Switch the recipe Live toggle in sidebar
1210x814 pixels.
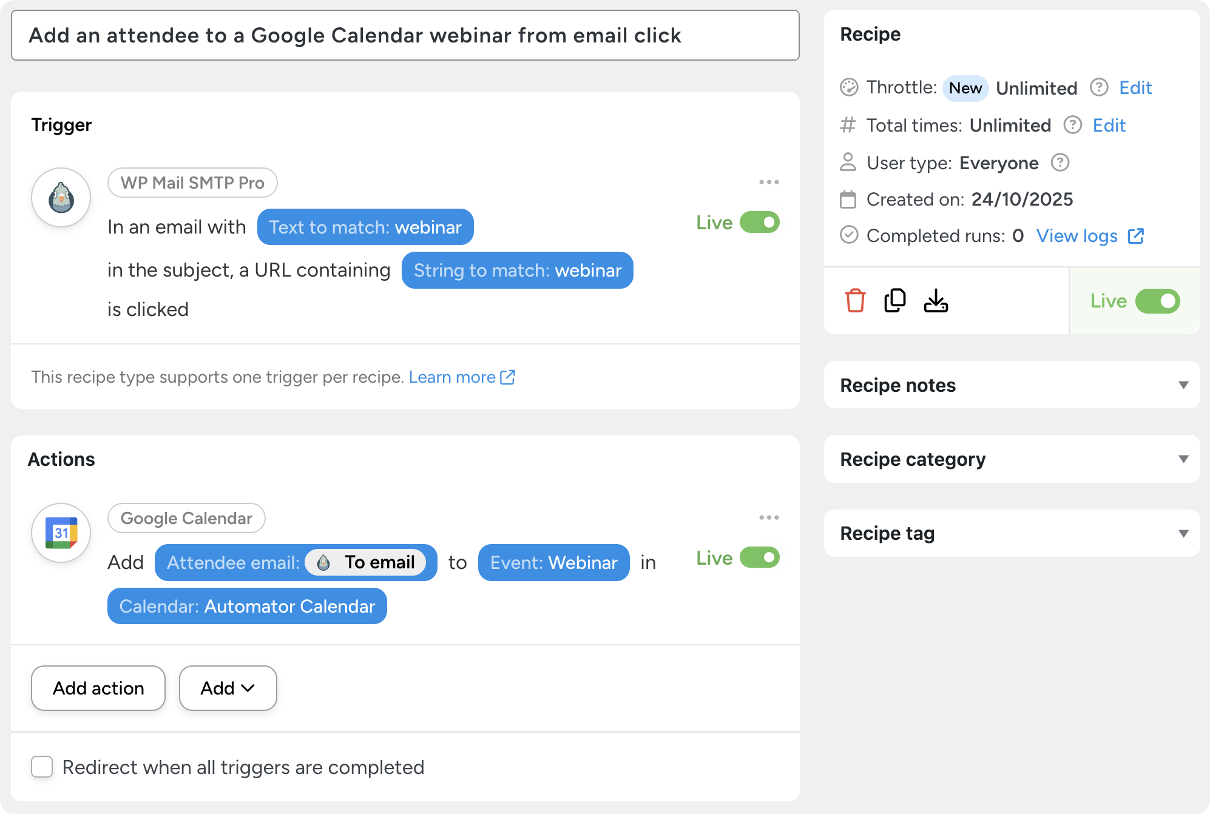click(1157, 301)
